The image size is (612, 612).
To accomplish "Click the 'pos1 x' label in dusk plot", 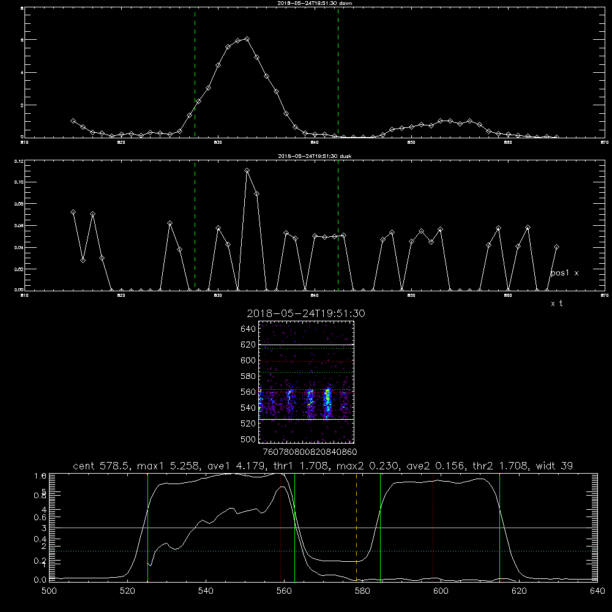I will coord(564,273).
